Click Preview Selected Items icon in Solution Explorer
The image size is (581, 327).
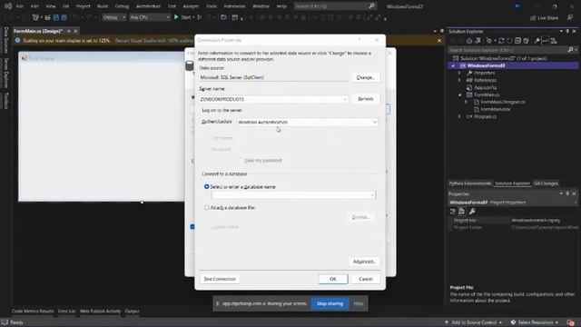(546, 41)
